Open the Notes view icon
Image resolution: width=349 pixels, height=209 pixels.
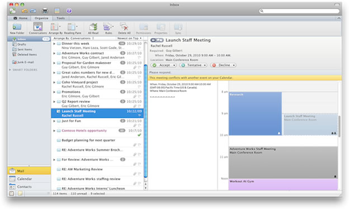20,193
